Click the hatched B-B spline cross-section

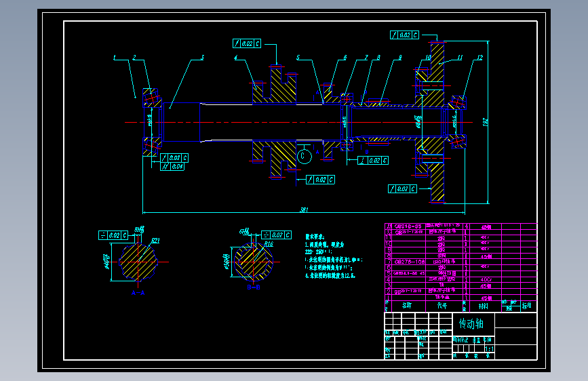tap(254, 262)
